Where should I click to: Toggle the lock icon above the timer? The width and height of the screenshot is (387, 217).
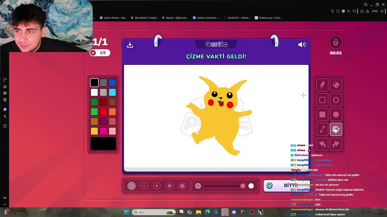click(336, 42)
